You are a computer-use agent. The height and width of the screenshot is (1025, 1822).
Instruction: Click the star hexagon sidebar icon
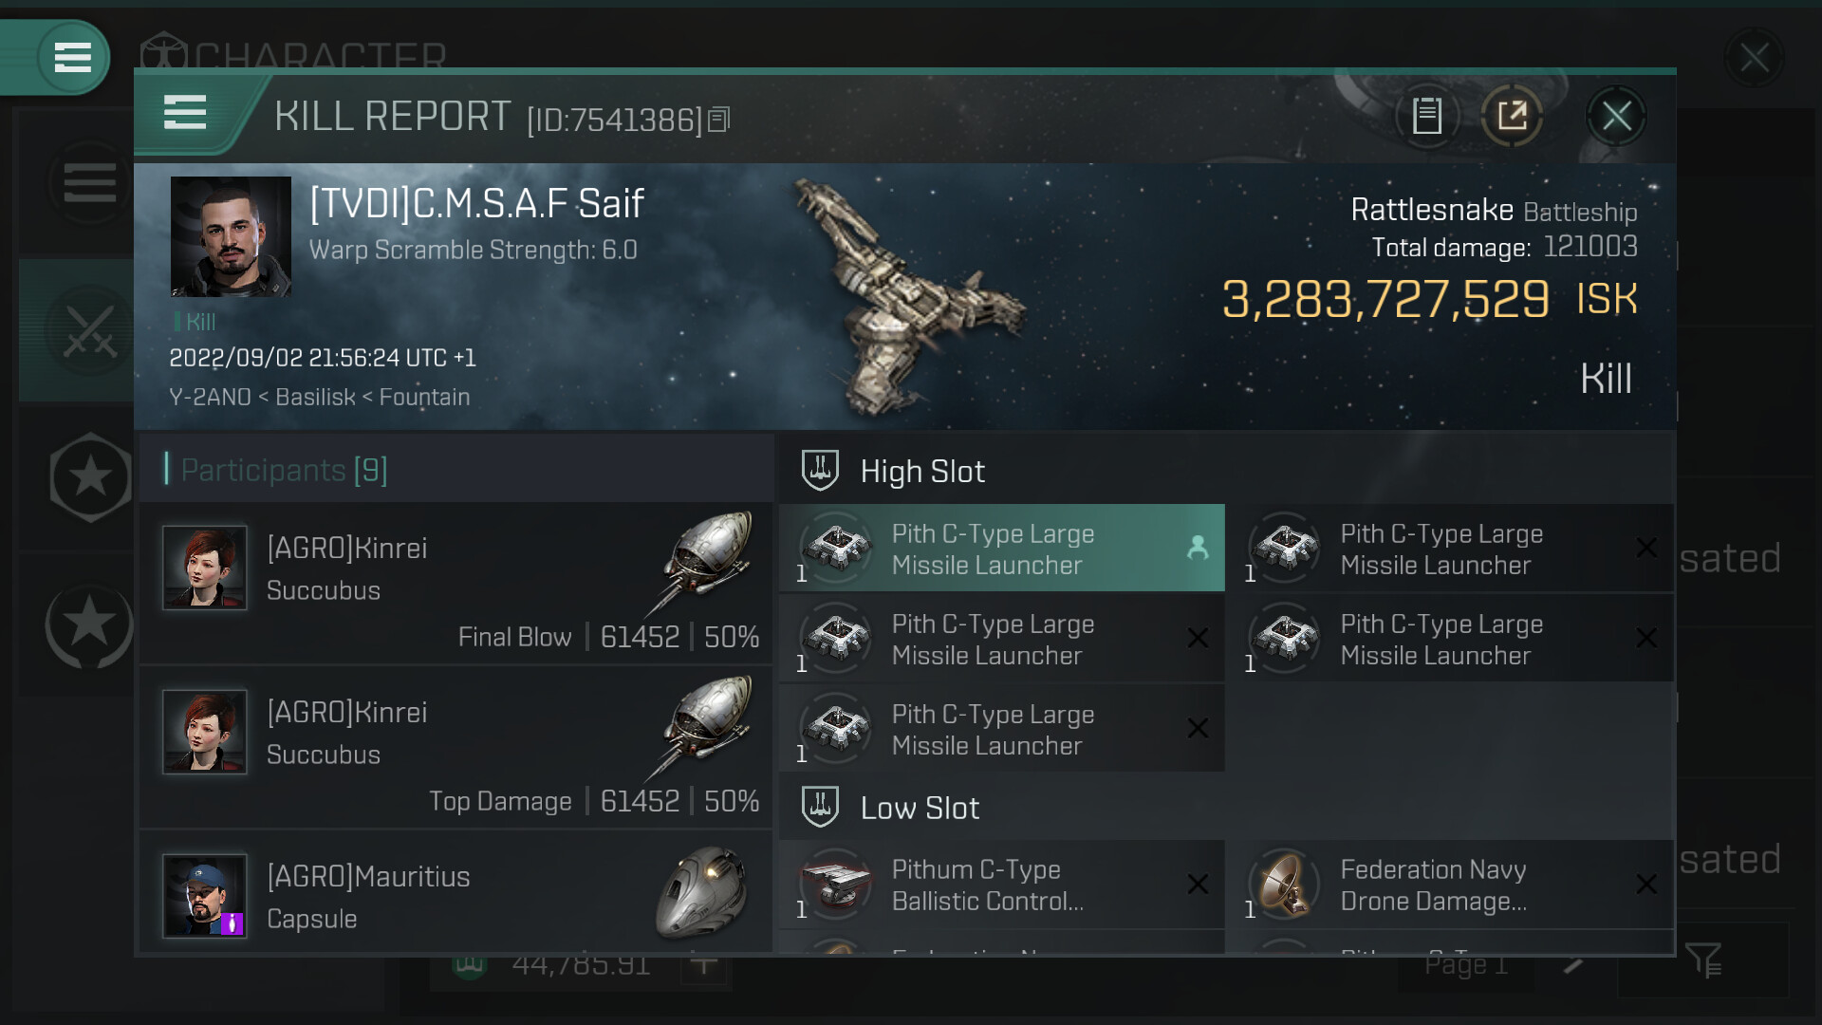(x=90, y=476)
